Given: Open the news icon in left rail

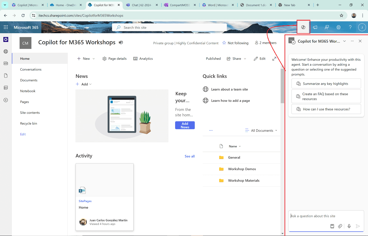Looking at the screenshot, I should coord(6,63).
